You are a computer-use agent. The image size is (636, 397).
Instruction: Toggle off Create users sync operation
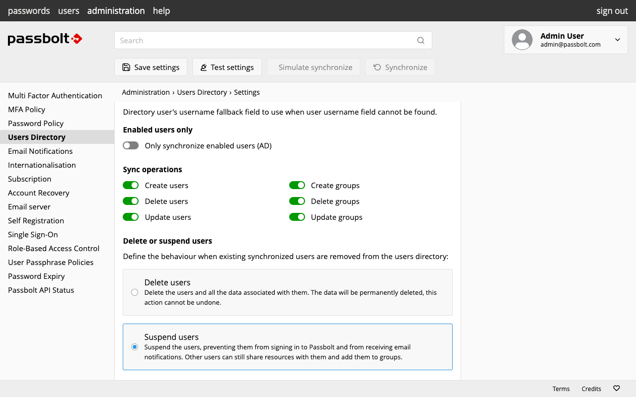131,186
